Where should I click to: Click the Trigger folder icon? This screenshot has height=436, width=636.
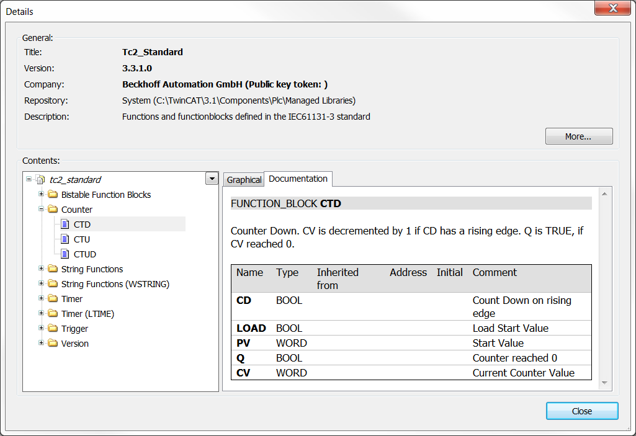53,328
